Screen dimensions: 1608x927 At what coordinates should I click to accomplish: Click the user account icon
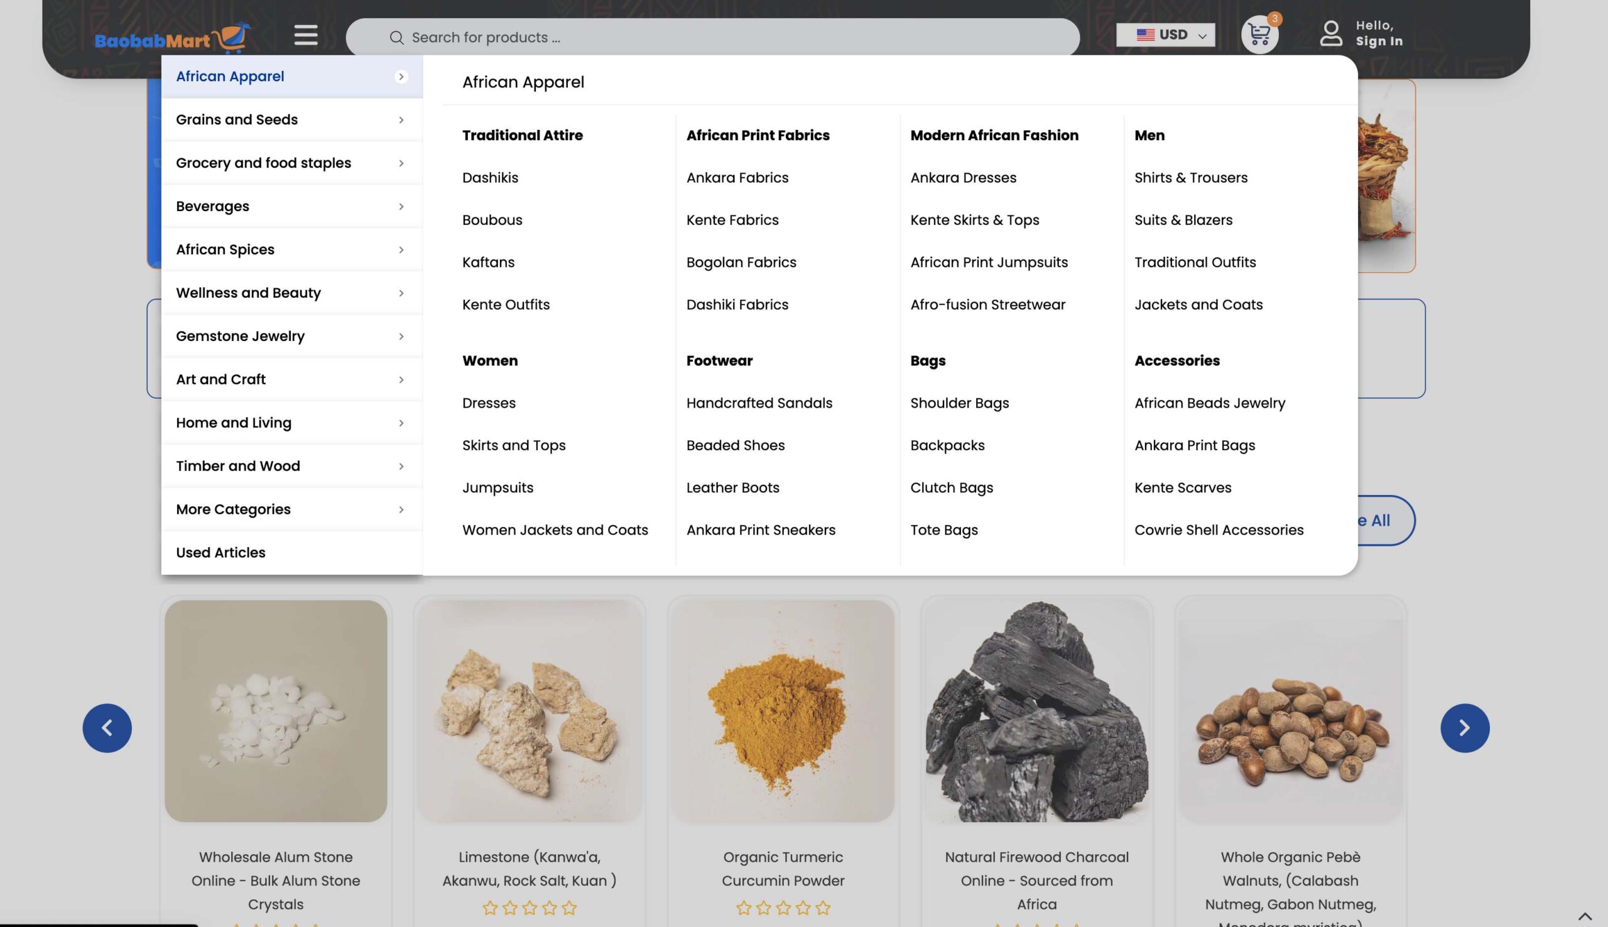1331,35
